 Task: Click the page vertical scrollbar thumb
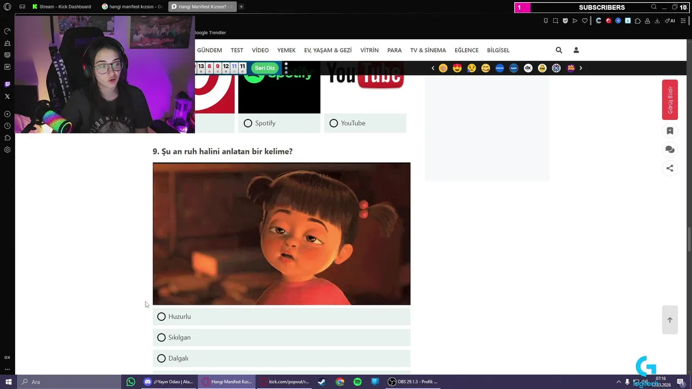coord(689,239)
